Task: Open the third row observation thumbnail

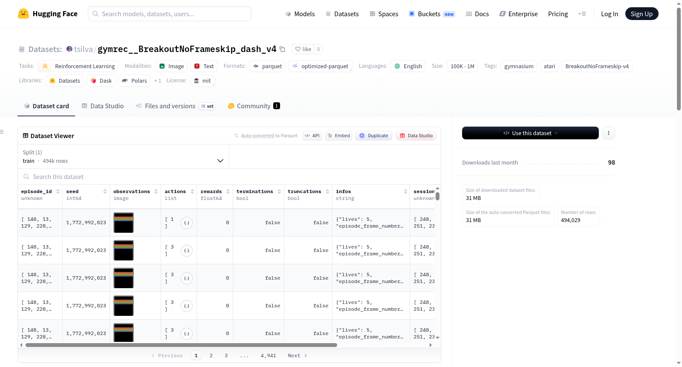Action: coord(124,278)
